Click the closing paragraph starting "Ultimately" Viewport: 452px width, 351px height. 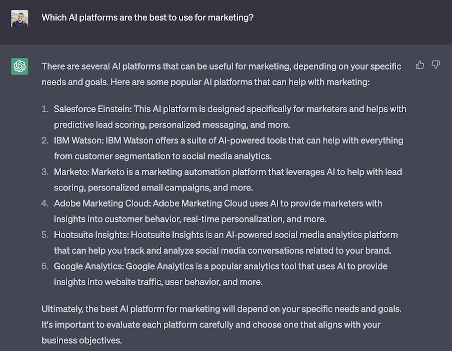point(221,324)
